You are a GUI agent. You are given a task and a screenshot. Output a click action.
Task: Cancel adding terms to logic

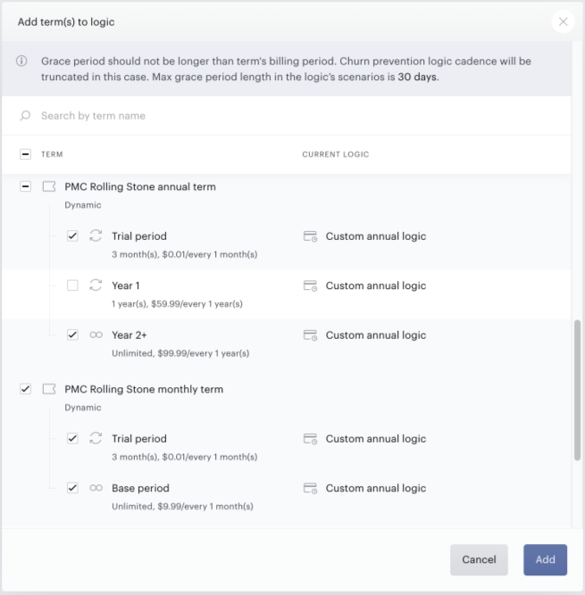[479, 559]
